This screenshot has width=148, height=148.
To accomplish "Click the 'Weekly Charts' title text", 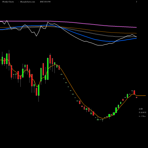I will 8,2.
